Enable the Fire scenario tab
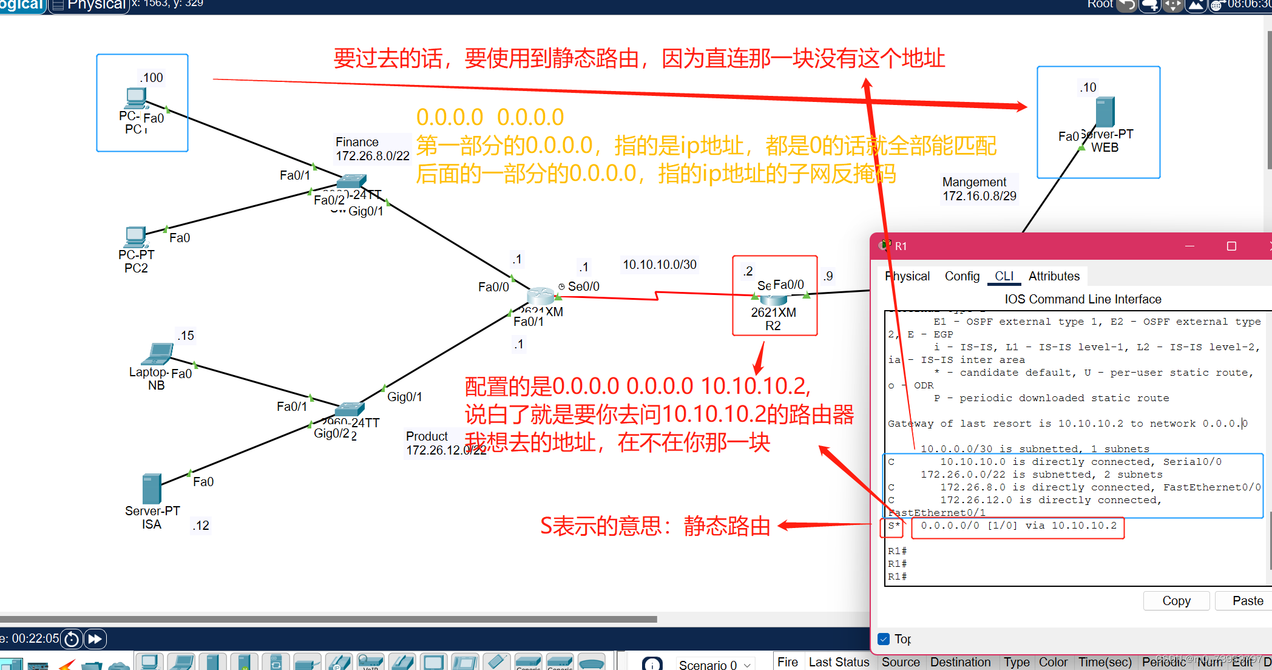 787,662
